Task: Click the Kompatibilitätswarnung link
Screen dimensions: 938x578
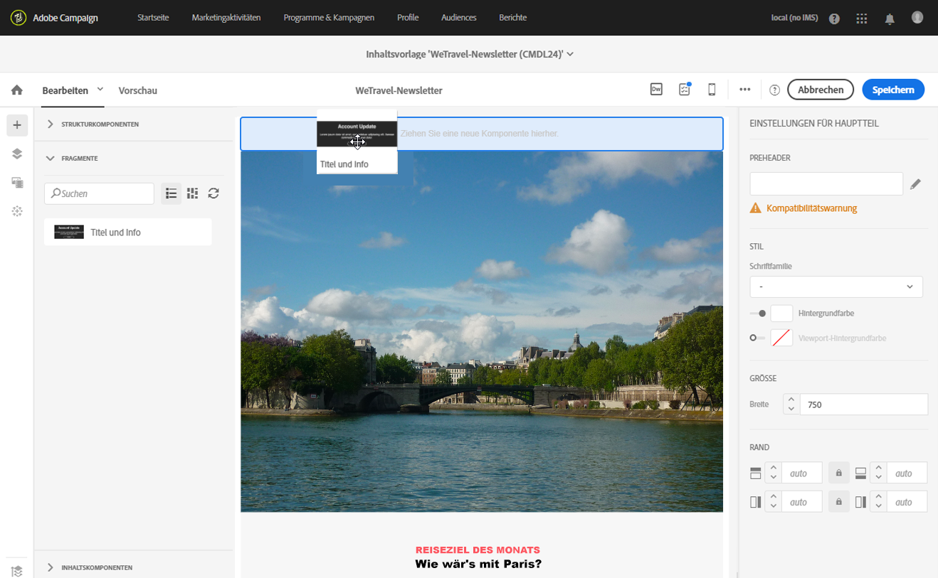Action: [x=812, y=208]
